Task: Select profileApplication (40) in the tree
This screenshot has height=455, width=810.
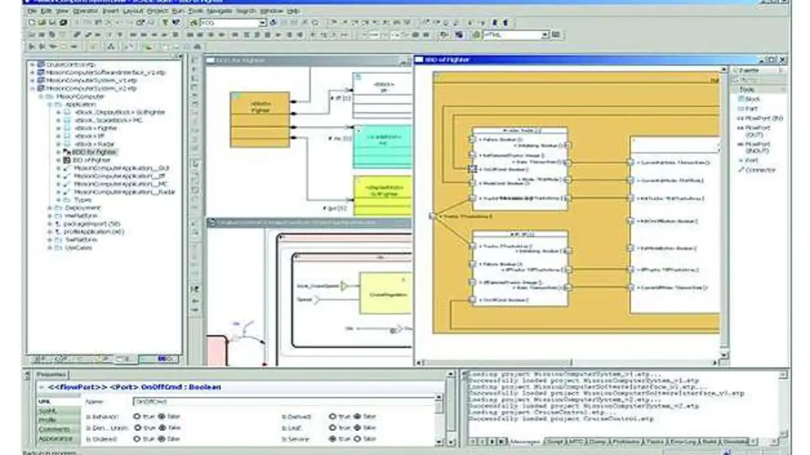Action: (x=94, y=232)
